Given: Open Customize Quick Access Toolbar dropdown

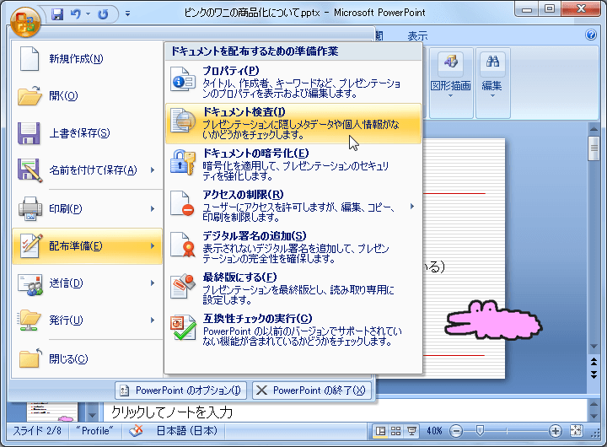Looking at the screenshot, I should 128,14.
